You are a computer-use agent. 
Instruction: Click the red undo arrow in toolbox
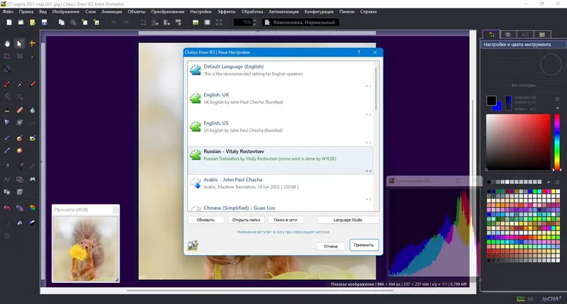coord(7,208)
